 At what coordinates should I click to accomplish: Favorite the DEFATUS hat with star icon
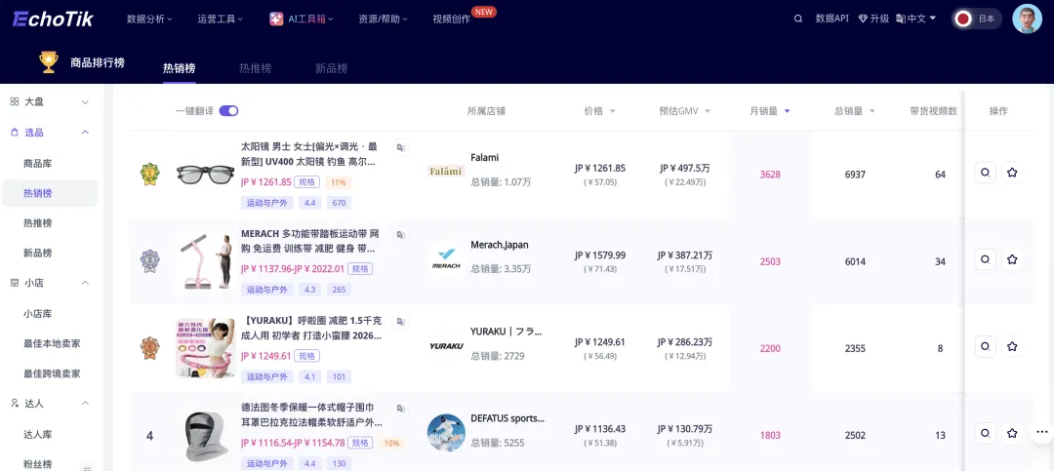[x=1012, y=433]
